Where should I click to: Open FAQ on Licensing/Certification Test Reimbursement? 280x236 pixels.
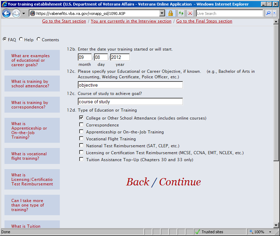tap(32, 180)
